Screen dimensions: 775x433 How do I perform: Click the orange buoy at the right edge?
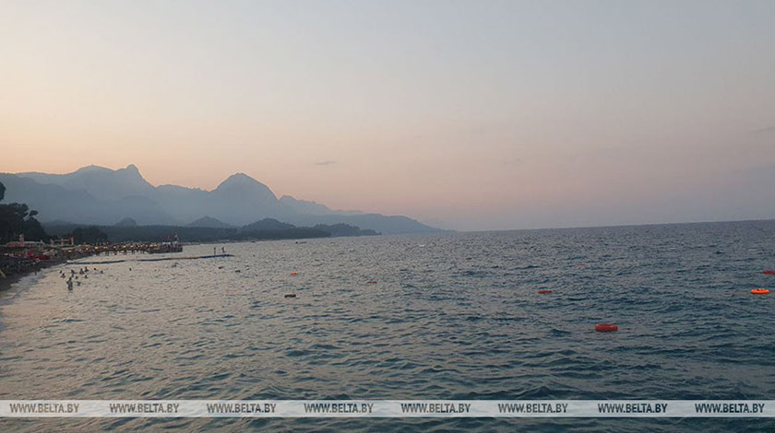pos(759,291)
